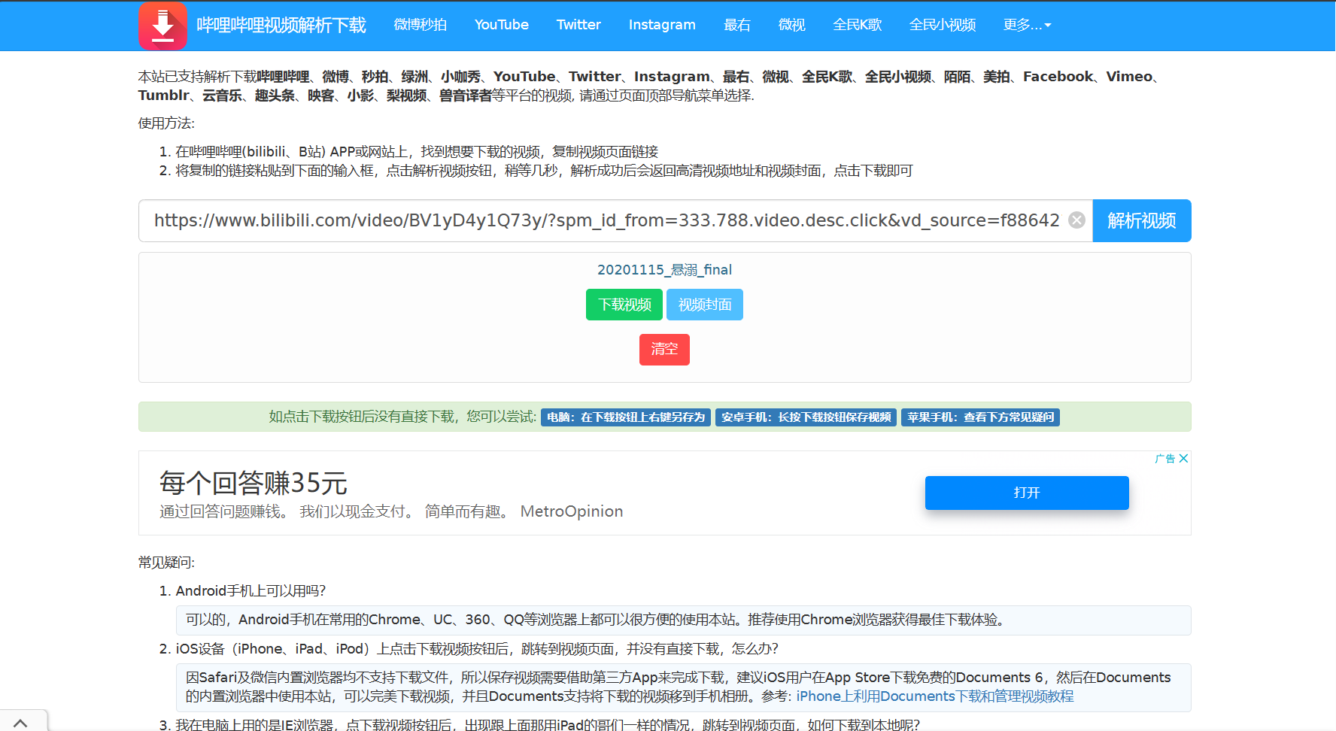Click the 使用方法: heading

coord(166,123)
